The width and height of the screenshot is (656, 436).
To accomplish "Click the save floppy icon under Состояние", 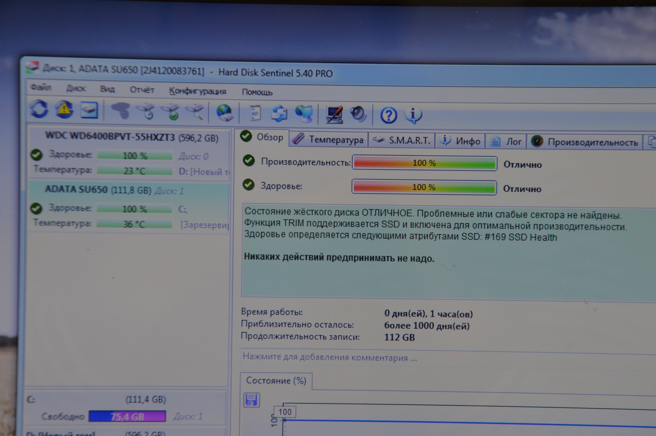I will click(x=251, y=400).
